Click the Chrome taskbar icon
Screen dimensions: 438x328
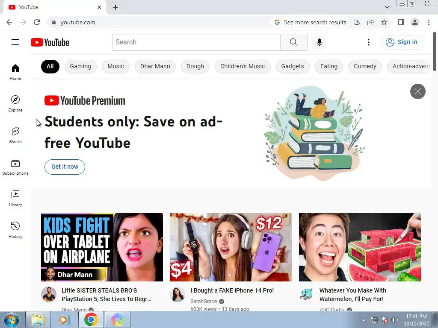pos(91,319)
